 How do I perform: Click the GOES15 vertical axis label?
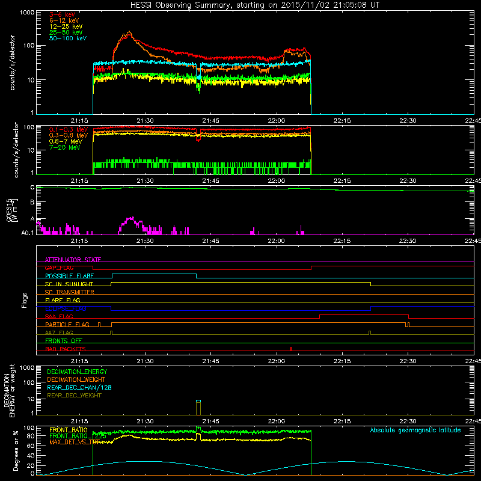[11, 210]
